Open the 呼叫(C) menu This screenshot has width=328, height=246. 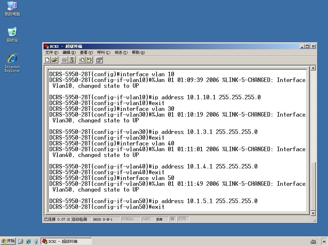[103, 53]
